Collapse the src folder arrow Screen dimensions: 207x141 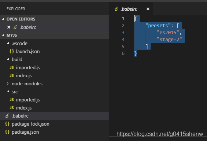[x=8, y=92]
